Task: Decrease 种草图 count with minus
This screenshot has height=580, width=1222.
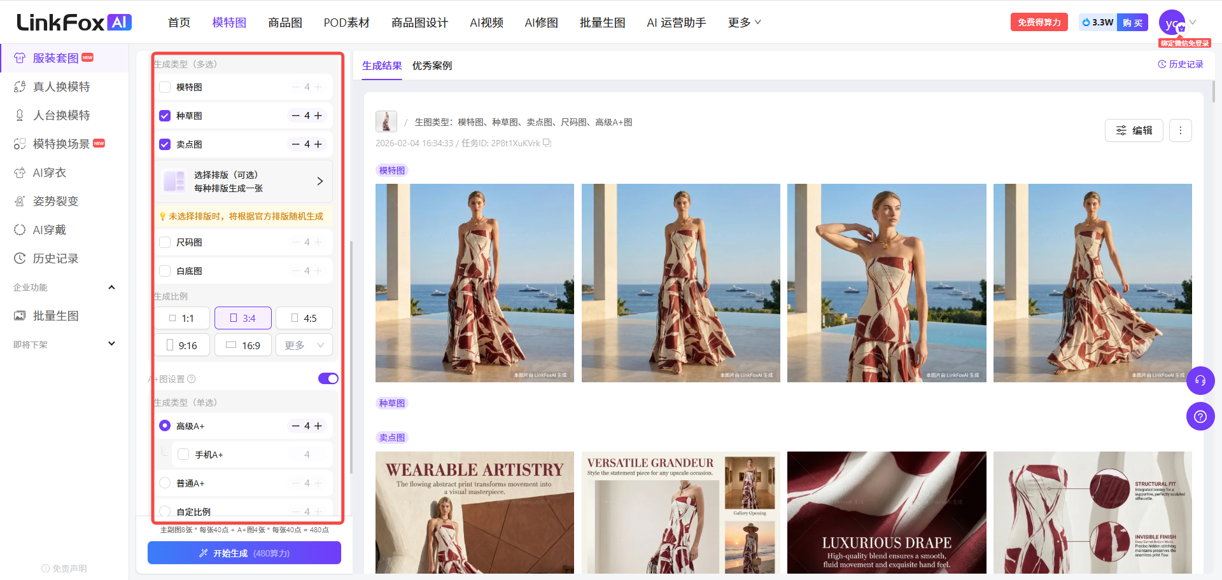Action: pyautogui.click(x=295, y=116)
